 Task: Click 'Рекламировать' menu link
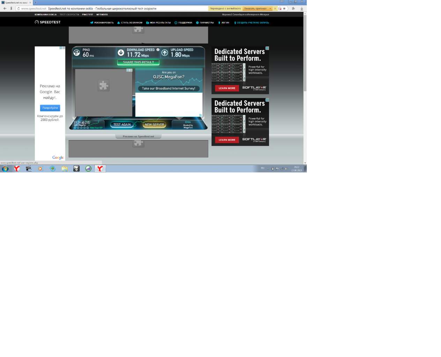[x=102, y=23]
